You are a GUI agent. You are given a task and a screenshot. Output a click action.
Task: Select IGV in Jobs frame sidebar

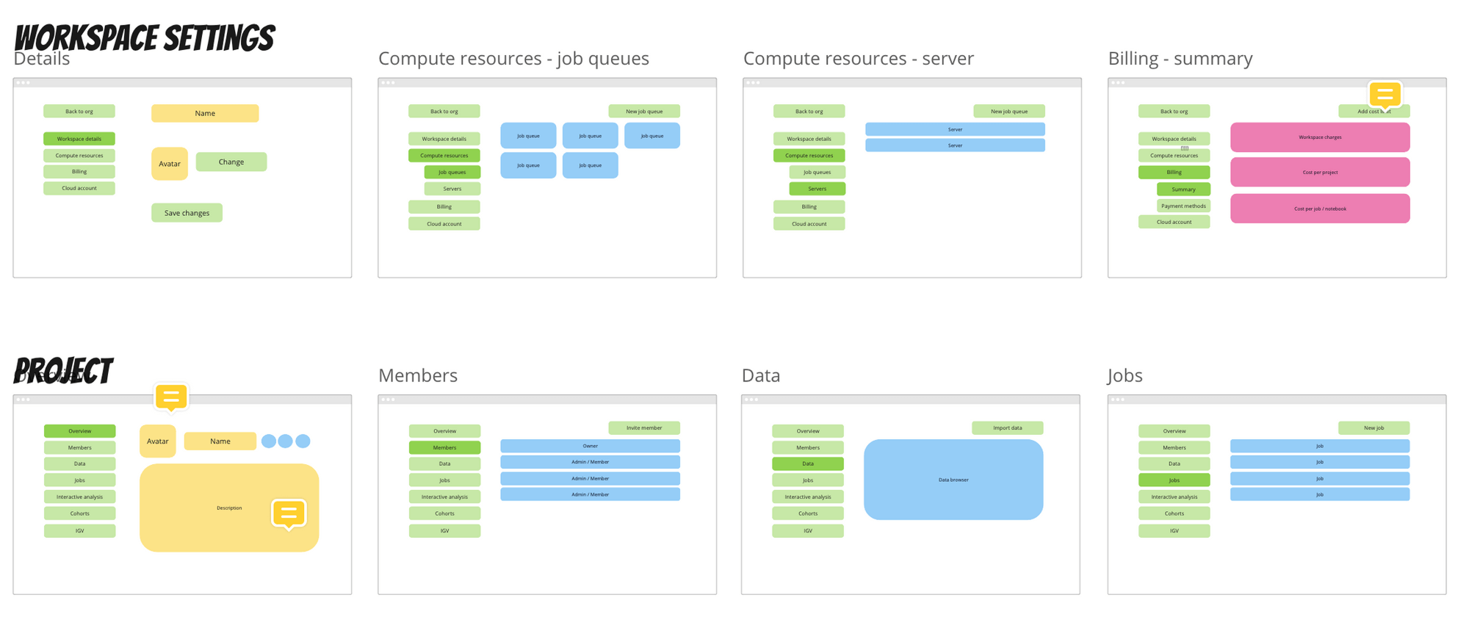[1174, 531]
